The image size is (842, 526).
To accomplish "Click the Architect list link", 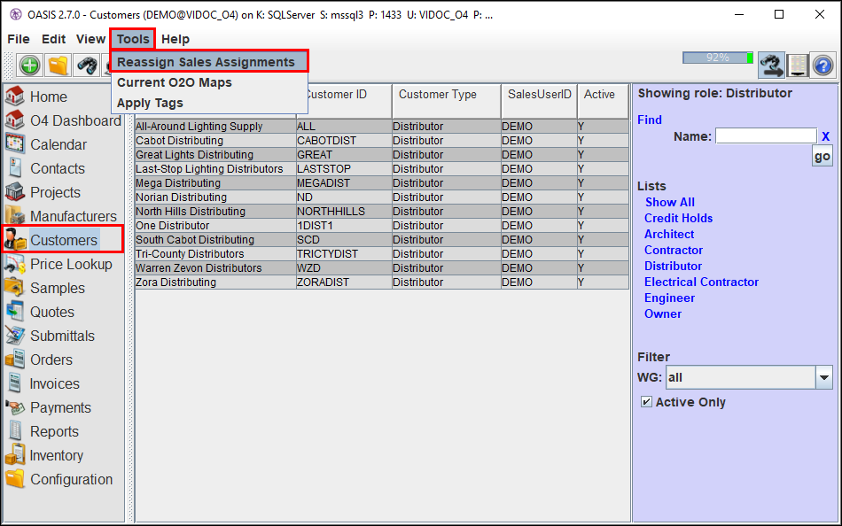I will pos(669,235).
